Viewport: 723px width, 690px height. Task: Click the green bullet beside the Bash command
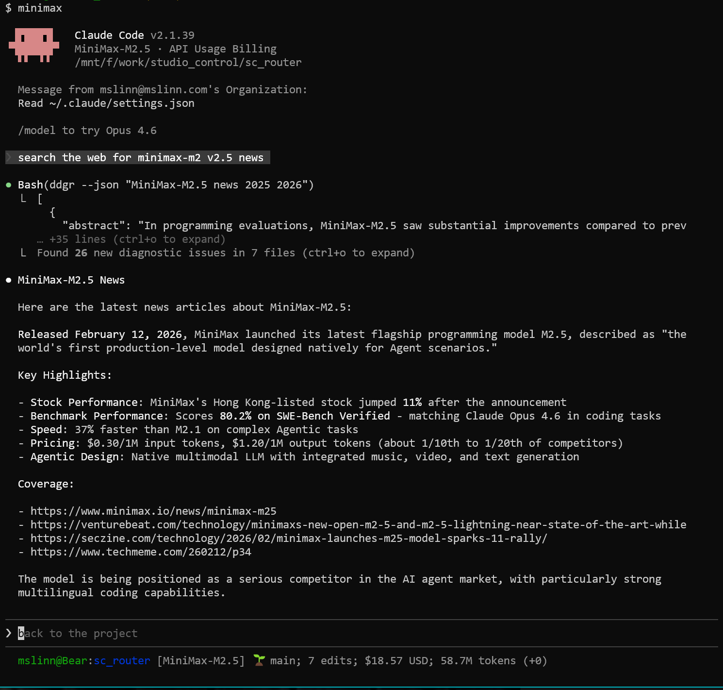coord(9,185)
